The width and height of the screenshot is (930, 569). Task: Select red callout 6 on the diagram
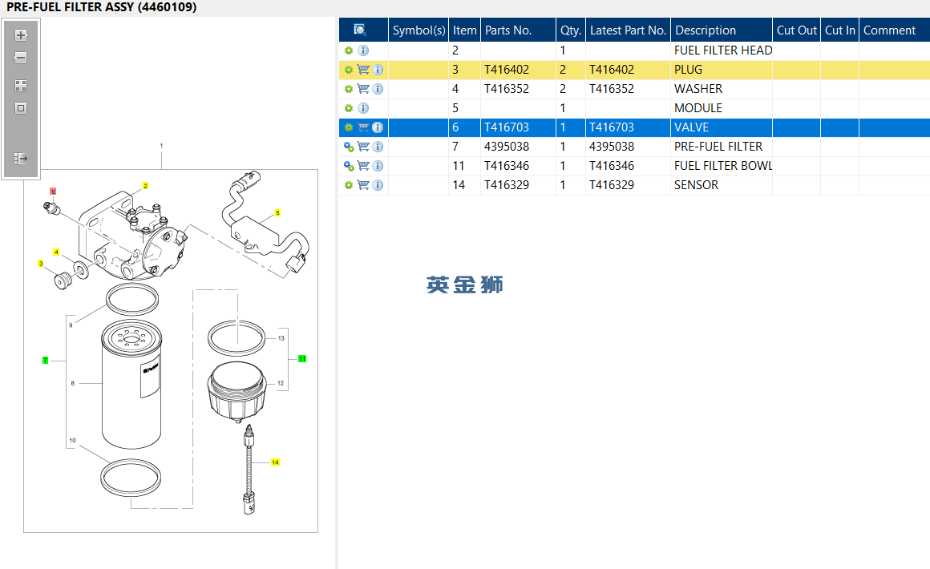(x=53, y=192)
